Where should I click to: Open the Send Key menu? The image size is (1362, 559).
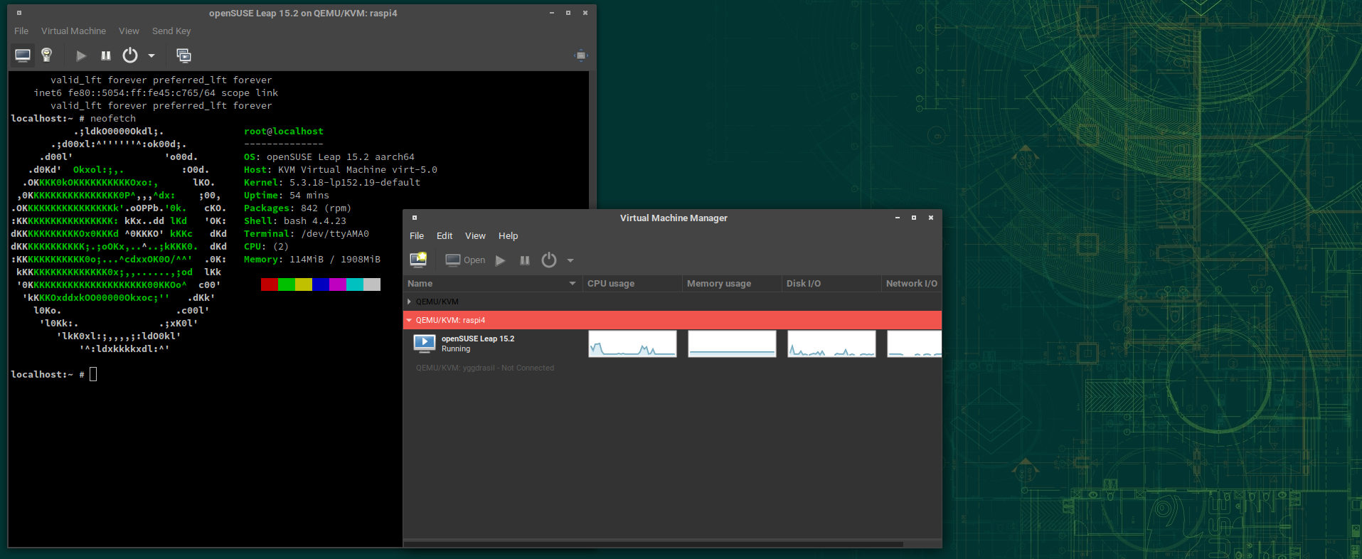pyautogui.click(x=171, y=31)
